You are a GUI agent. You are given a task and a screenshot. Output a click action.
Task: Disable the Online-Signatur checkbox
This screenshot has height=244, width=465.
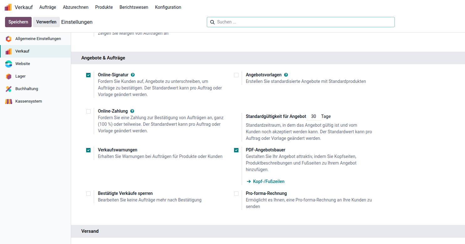(88, 75)
